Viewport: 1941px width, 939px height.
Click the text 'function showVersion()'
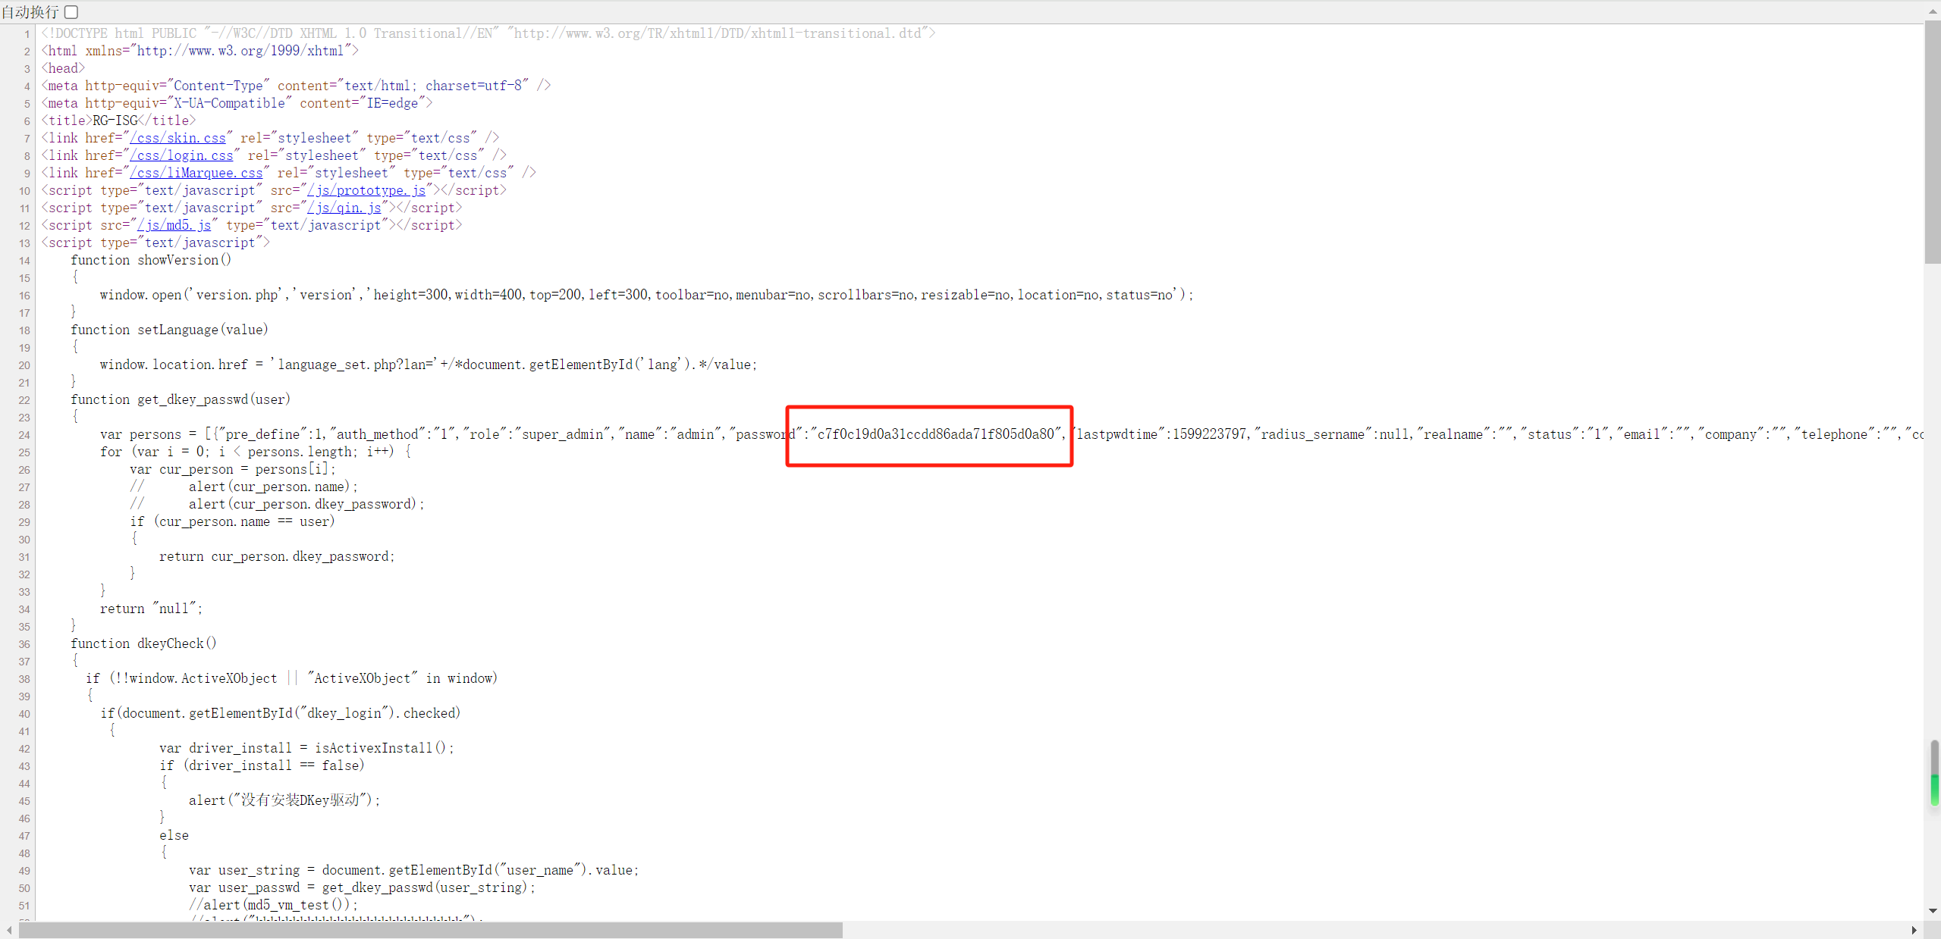click(x=151, y=260)
